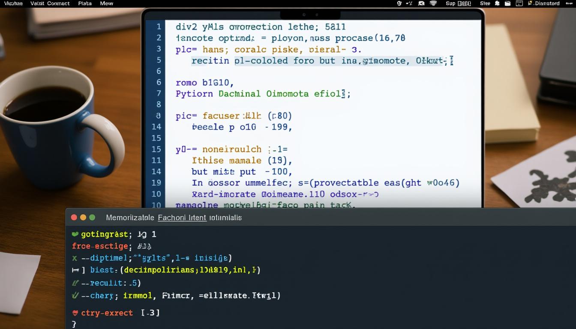
Task: Click the Slee item in the menu bar
Action: point(485,3)
